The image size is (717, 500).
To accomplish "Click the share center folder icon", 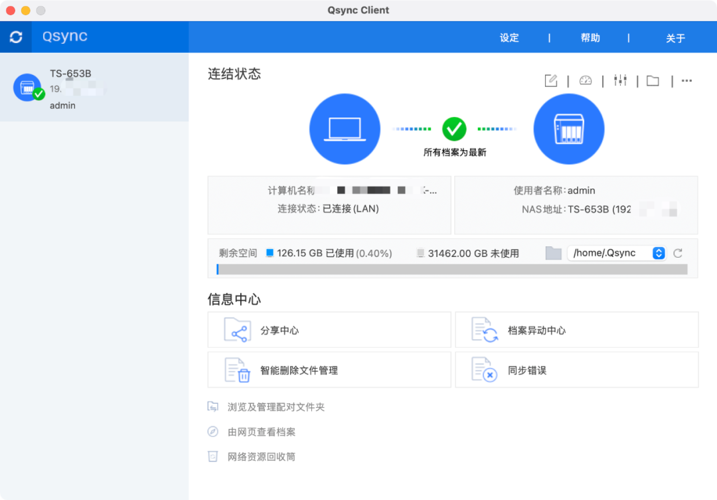I will pos(237,330).
